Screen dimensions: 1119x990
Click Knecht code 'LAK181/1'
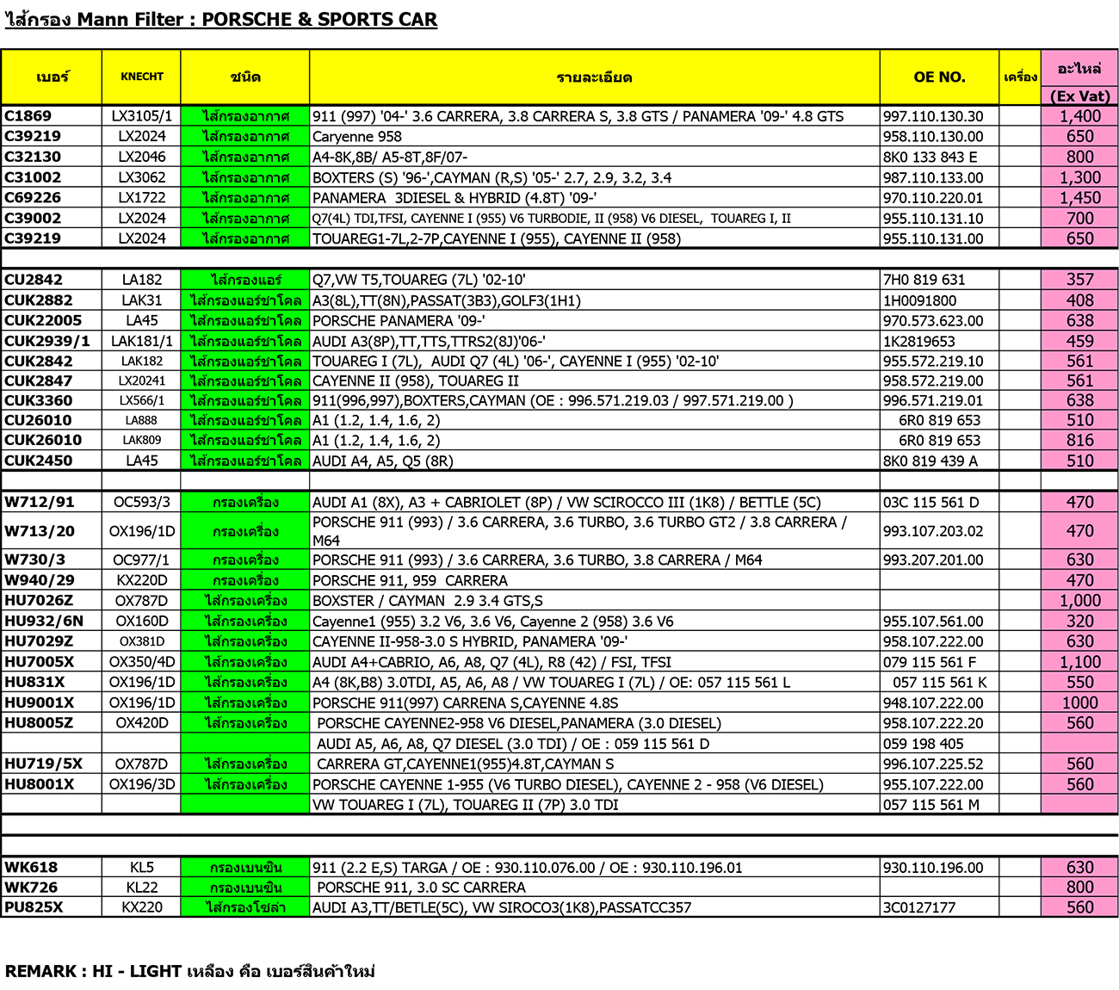(x=142, y=341)
